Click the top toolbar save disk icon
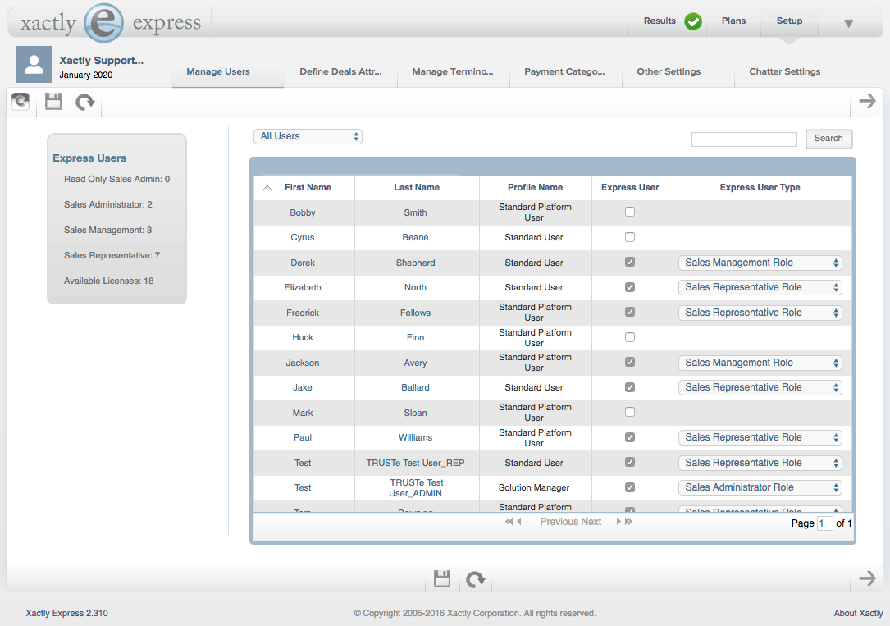Screen dimensions: 890x626 53,102
